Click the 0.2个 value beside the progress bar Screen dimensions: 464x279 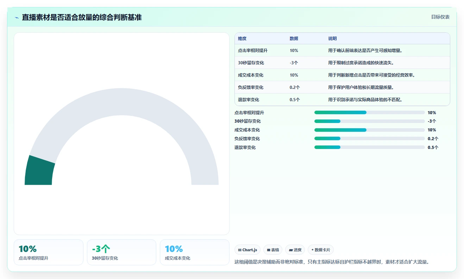tap(433, 139)
